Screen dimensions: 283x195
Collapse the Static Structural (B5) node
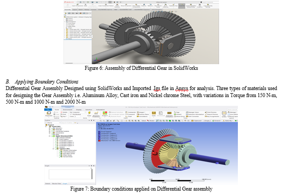pos(50,136)
